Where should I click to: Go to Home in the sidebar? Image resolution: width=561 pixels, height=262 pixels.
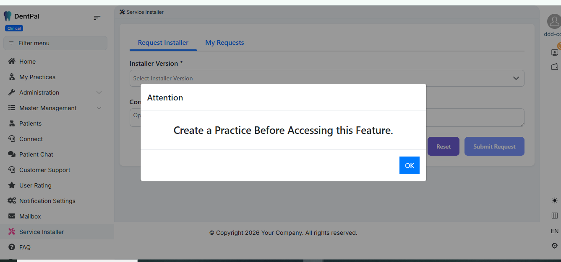pyautogui.click(x=27, y=62)
